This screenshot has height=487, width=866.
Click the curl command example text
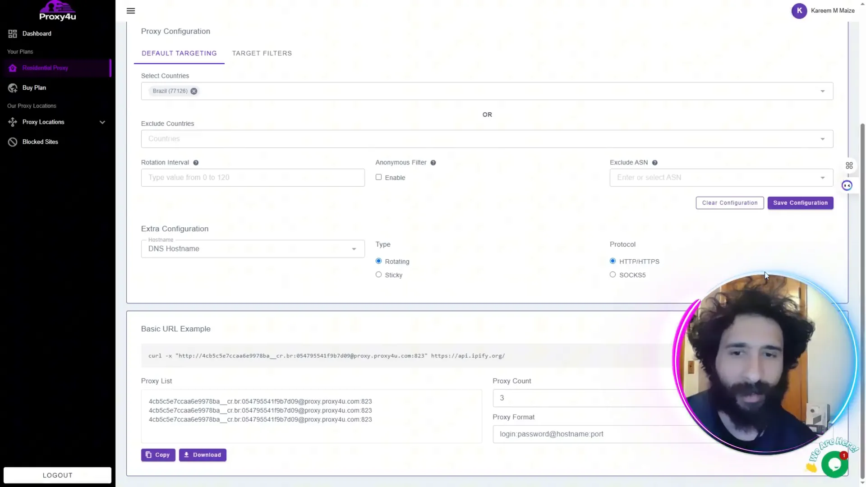pos(327,356)
